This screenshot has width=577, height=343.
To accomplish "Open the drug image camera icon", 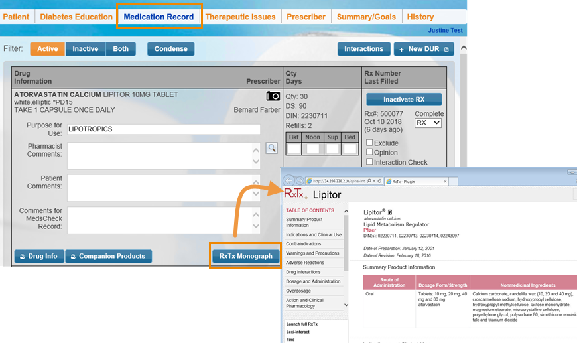I will (273, 96).
